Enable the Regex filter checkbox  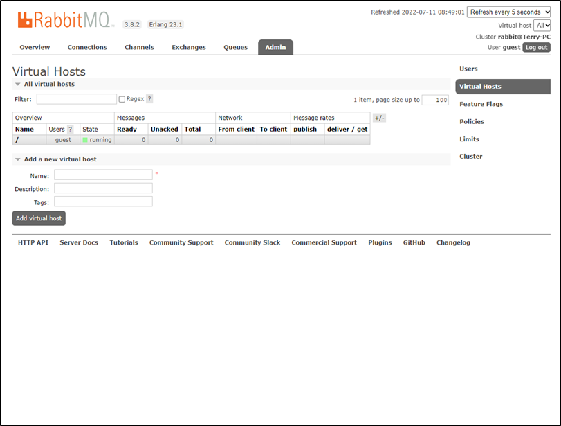tap(122, 99)
